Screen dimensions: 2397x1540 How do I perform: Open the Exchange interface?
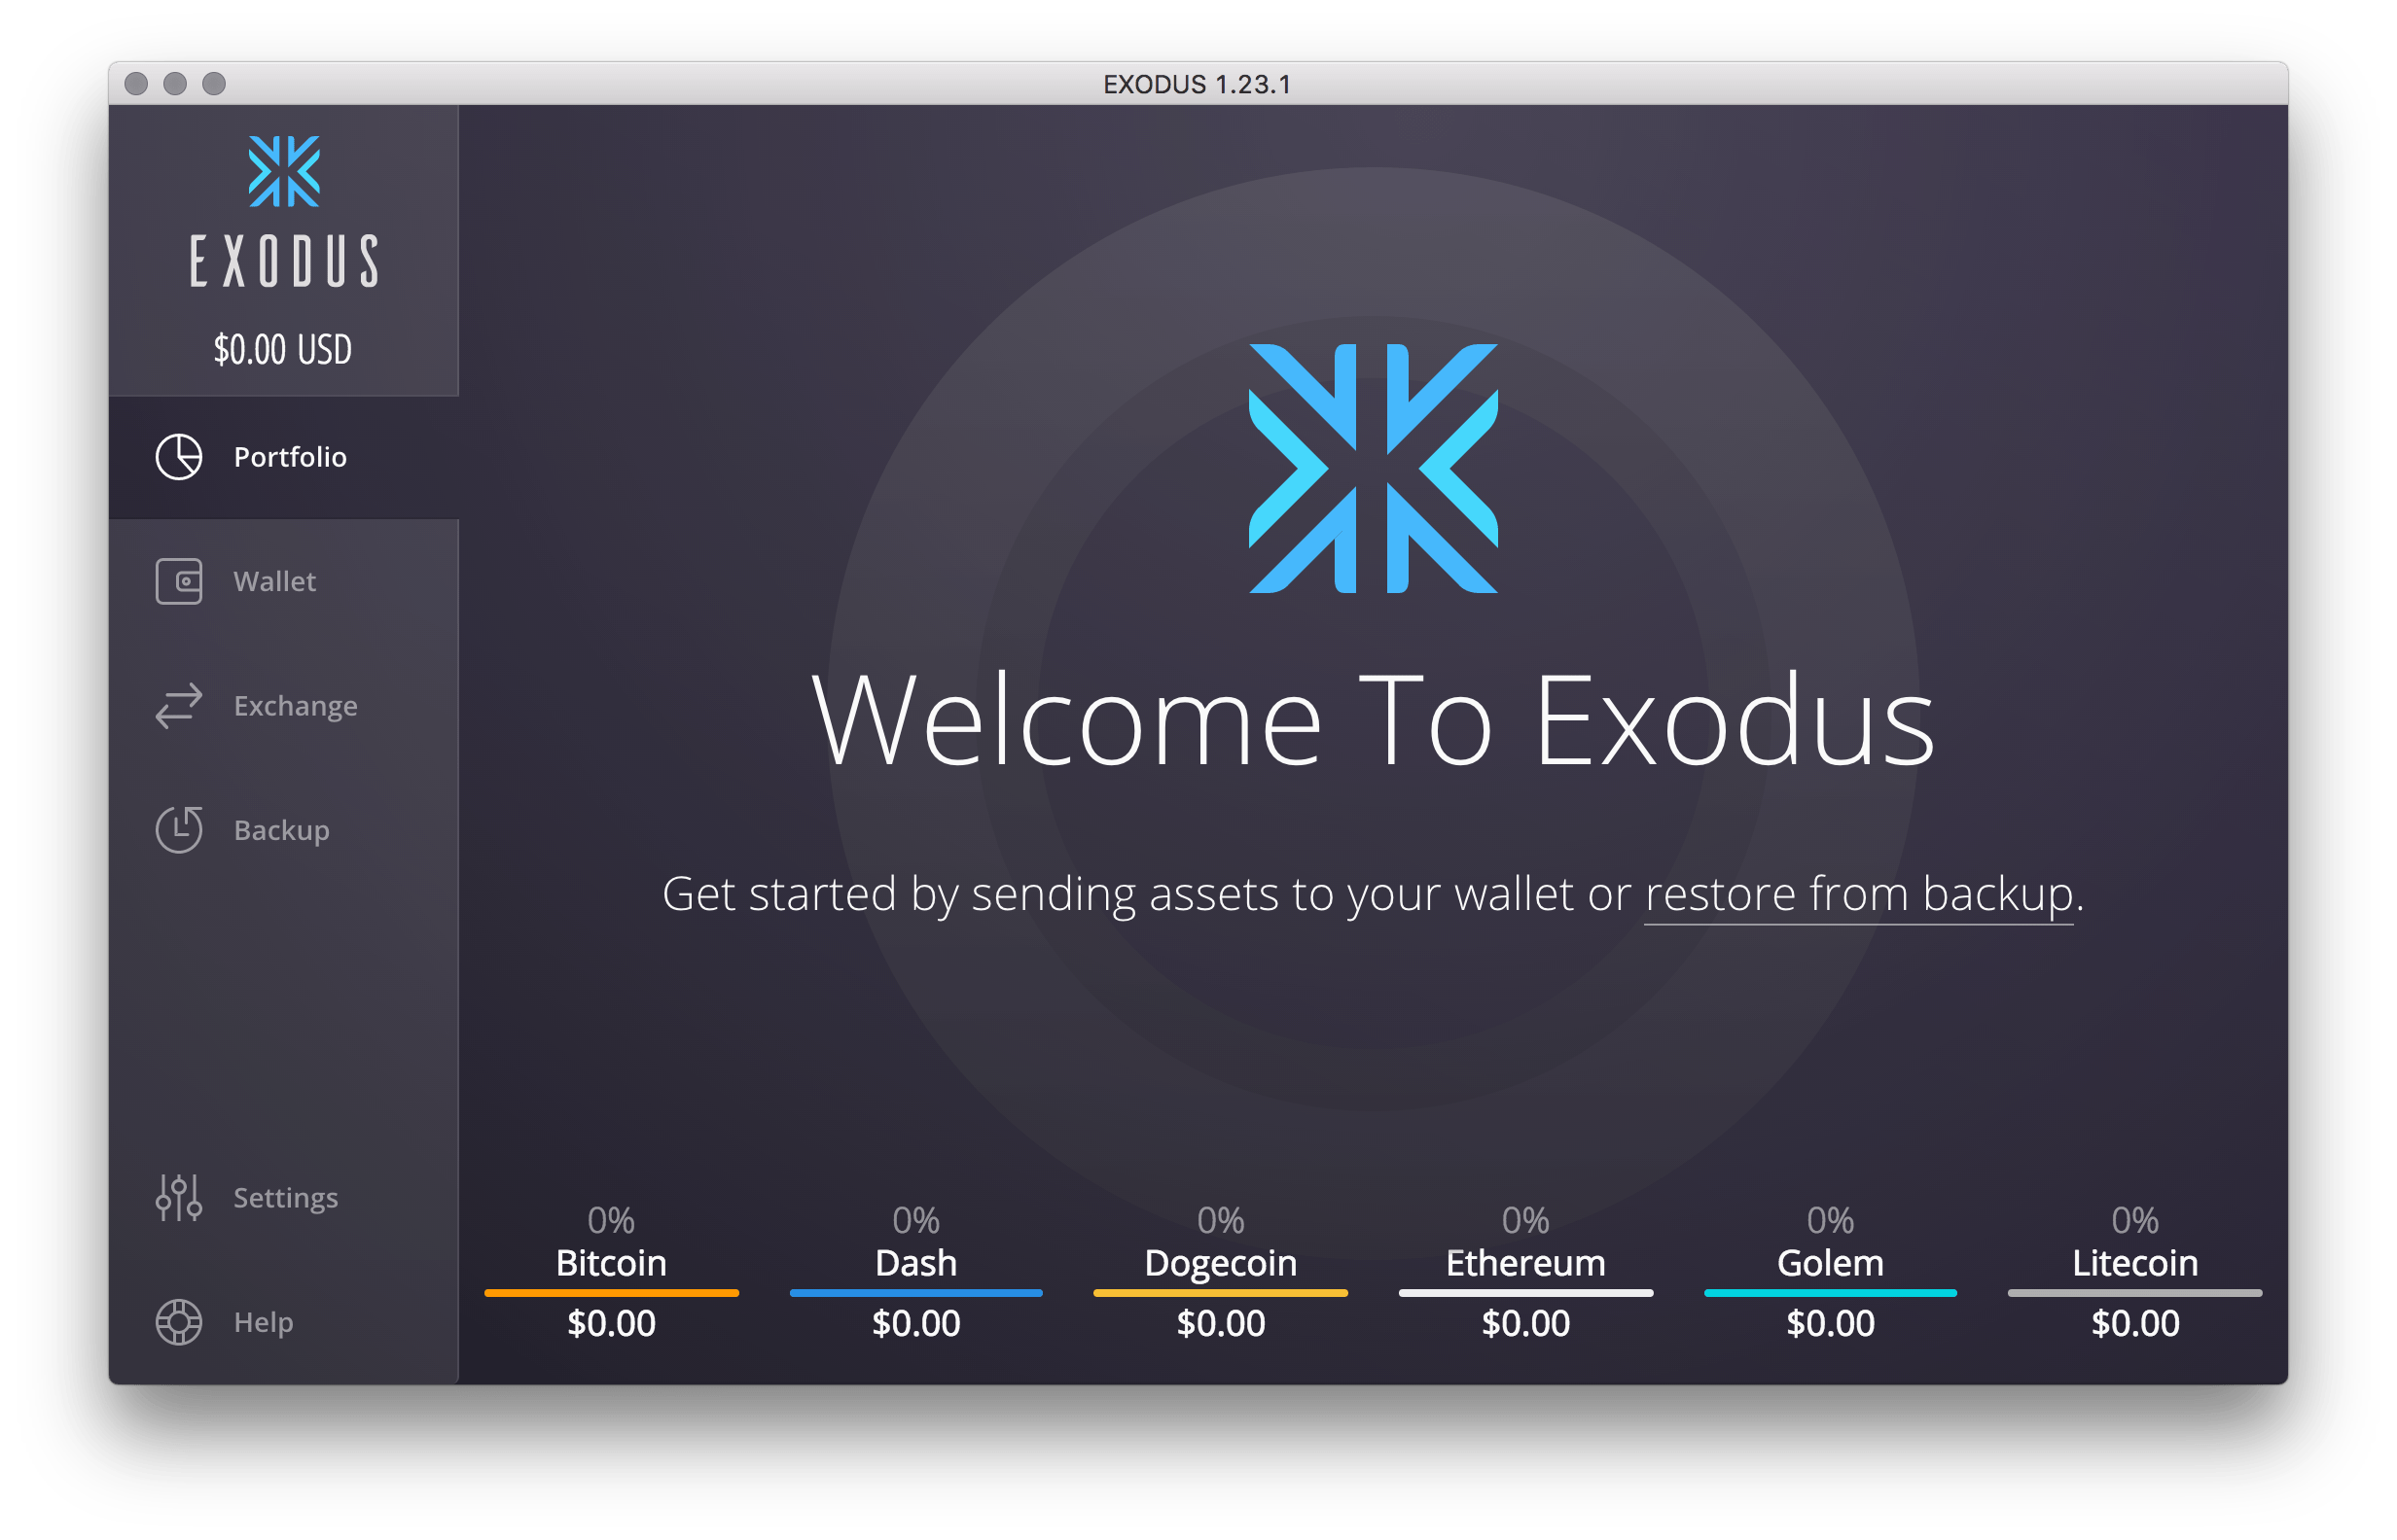tap(262, 698)
